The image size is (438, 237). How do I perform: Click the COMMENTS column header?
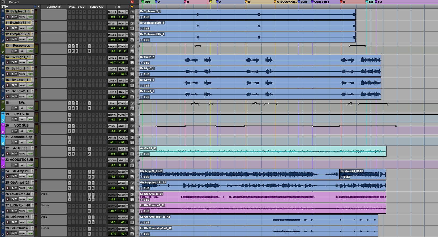54,7
